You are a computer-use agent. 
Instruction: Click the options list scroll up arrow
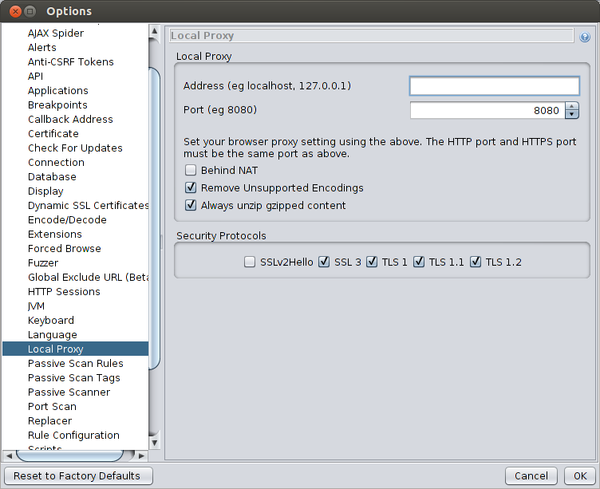click(x=154, y=30)
